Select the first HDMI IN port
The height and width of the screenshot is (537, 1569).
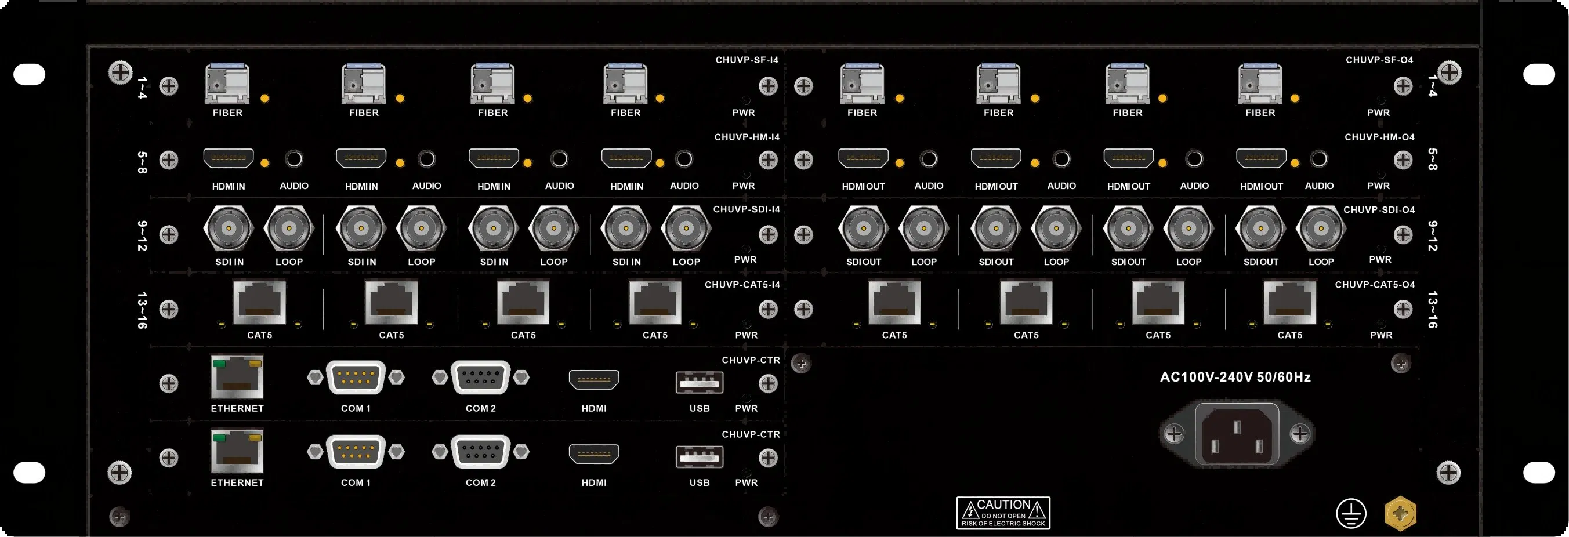click(x=229, y=158)
